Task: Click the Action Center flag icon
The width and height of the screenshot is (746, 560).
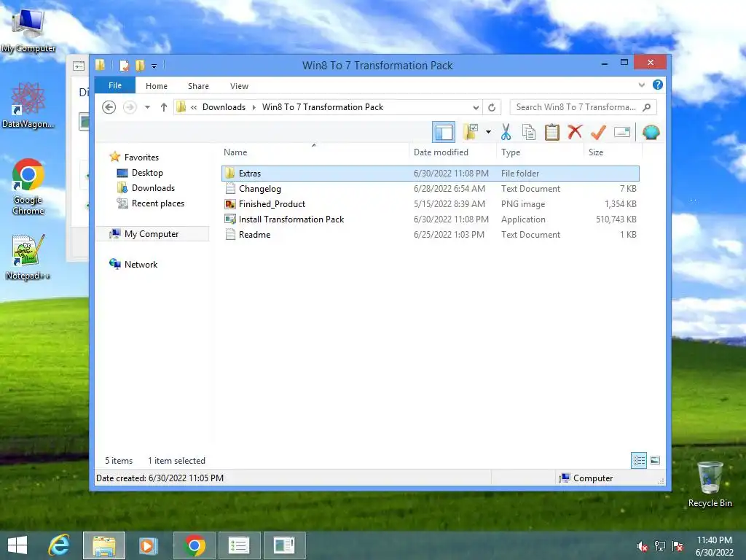Action: click(677, 546)
